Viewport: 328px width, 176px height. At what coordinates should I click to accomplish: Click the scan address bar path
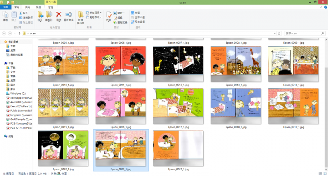point(33,33)
